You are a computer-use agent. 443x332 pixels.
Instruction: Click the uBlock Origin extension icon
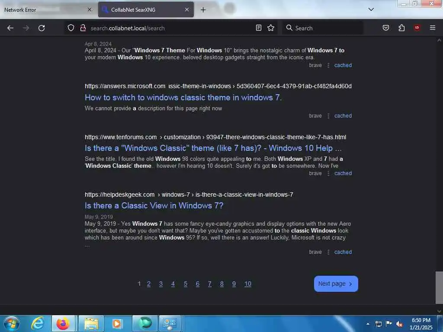pos(417,28)
